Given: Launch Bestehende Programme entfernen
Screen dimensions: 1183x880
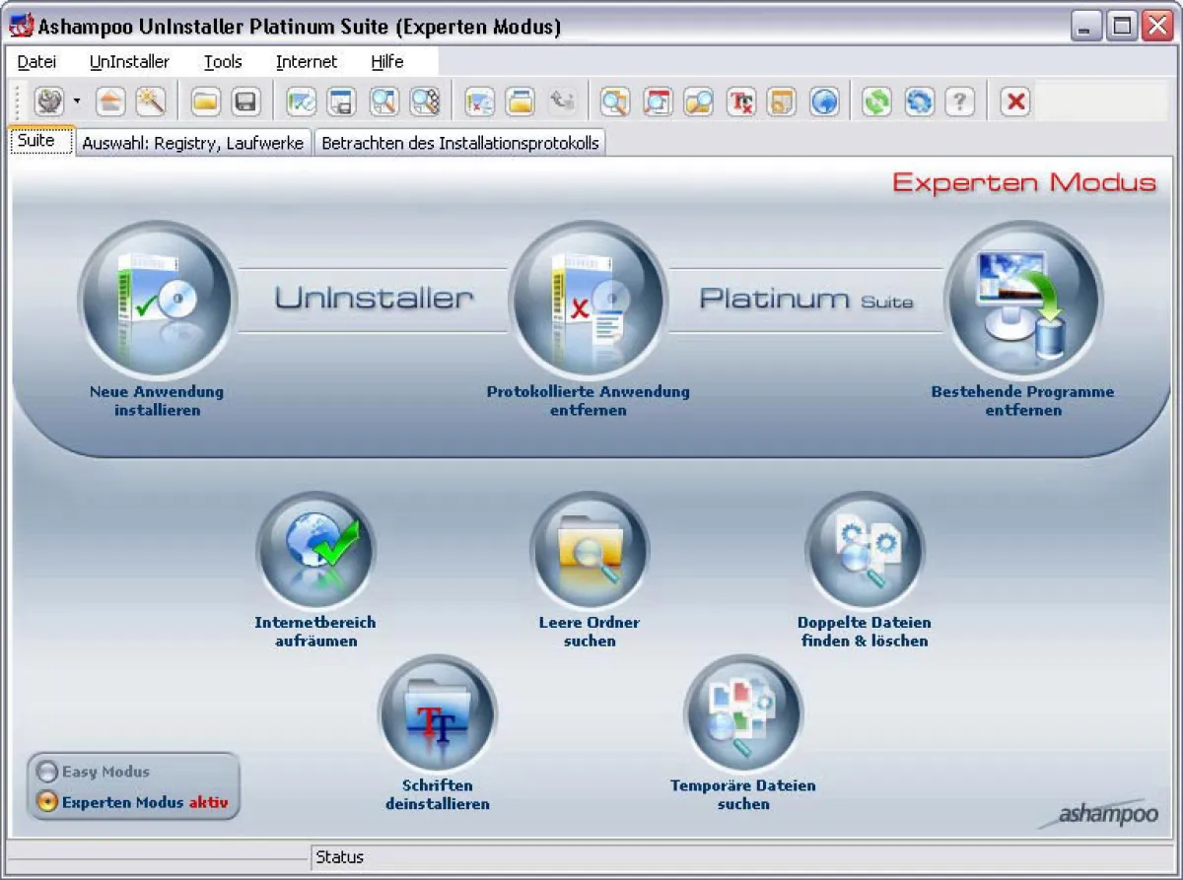Looking at the screenshot, I should point(1022,301).
